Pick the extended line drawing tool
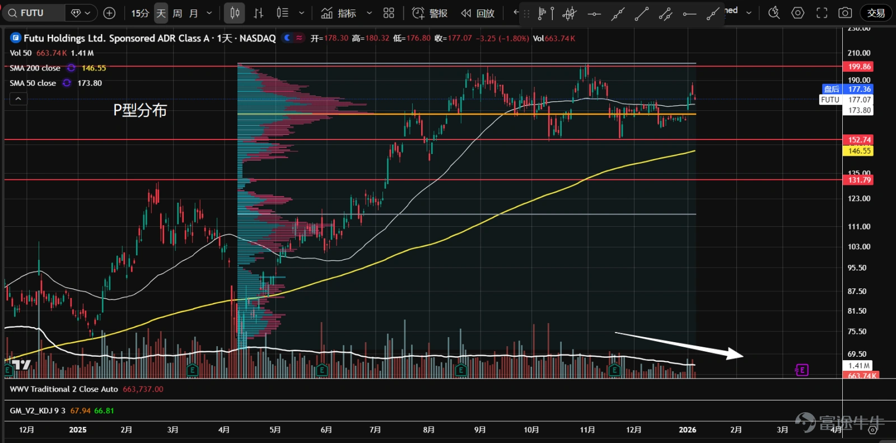Viewport: 896px width, 443px height. pyautogui.click(x=618, y=13)
